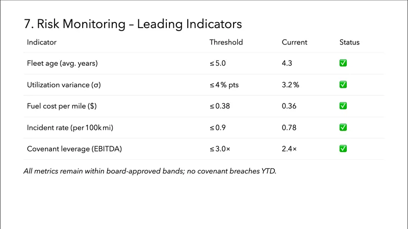The height and width of the screenshot is (229, 408).
Task: Select the Current column header
Action: click(295, 42)
